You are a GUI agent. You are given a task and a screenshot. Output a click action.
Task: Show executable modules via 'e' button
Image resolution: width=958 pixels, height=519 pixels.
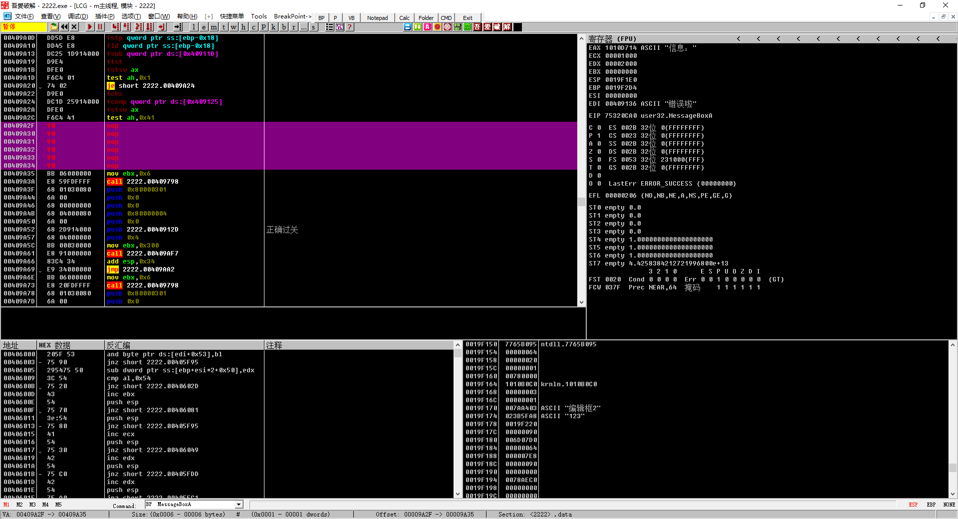coord(204,27)
